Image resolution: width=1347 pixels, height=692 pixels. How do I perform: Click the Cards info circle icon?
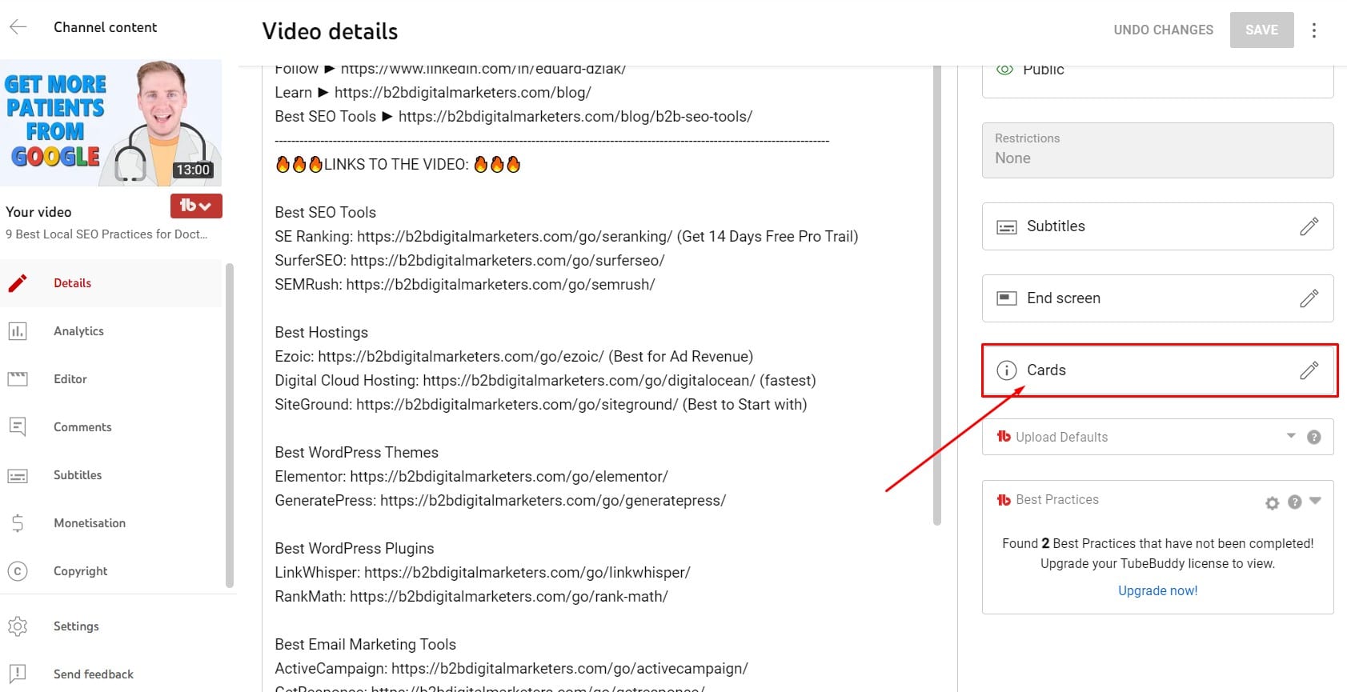coord(1006,370)
